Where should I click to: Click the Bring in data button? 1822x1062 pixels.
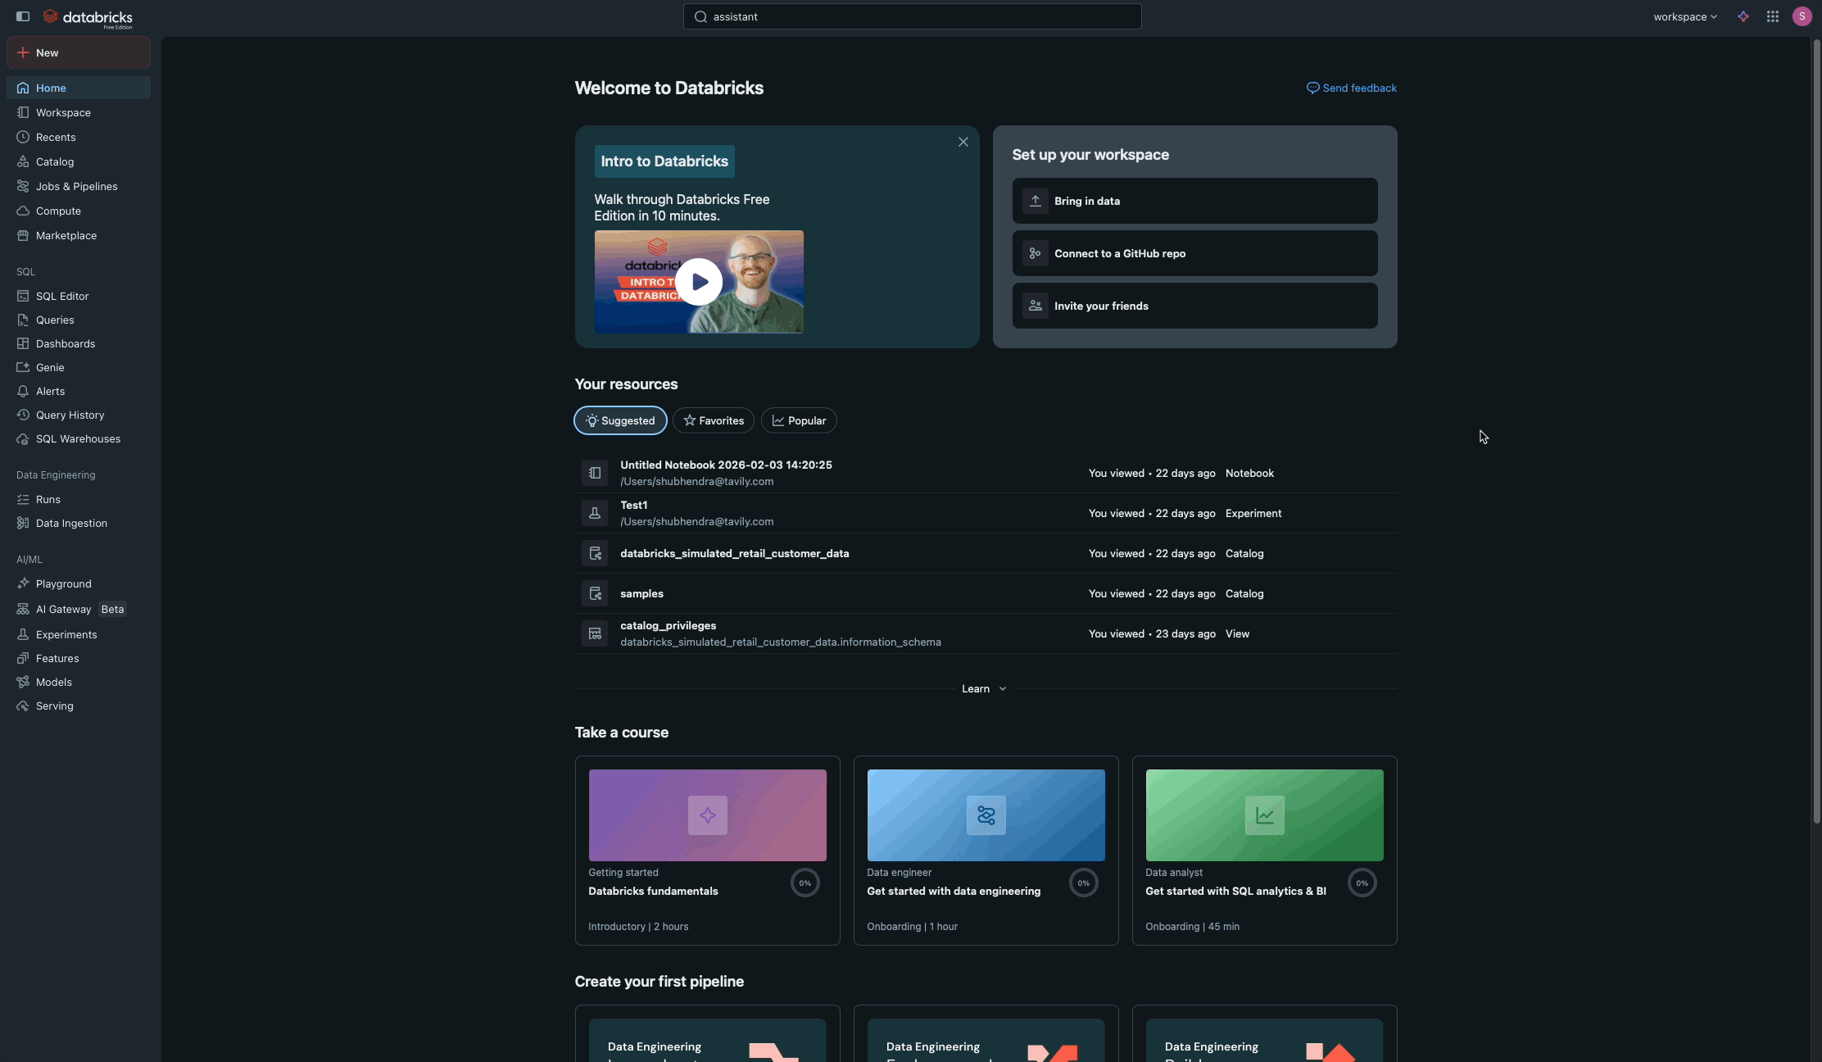click(x=1194, y=201)
